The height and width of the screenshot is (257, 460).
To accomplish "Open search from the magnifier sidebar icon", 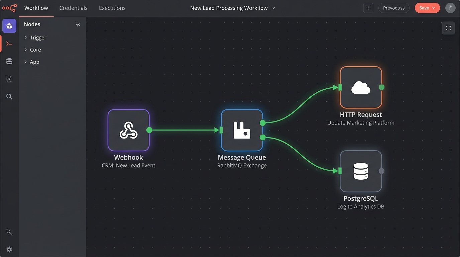I will click(9, 97).
